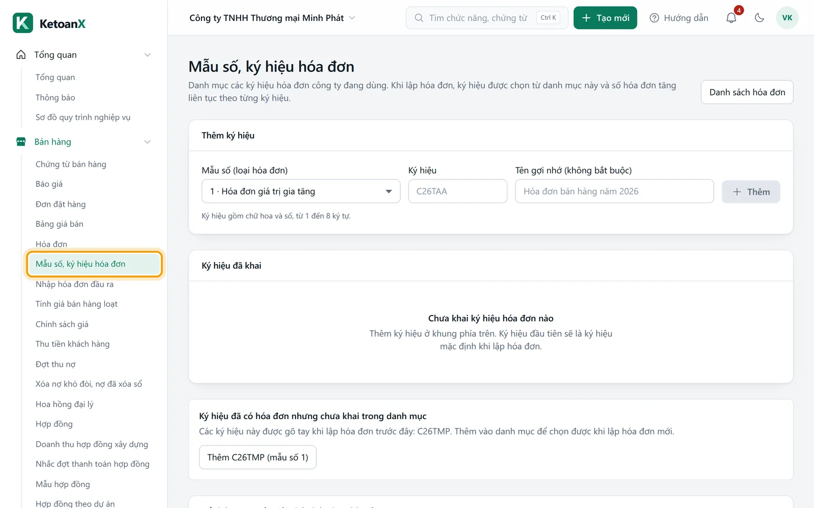Viewport: 814px width, 508px height.
Task: Open Mẫu hợp đồng menu item
Action: [63, 484]
